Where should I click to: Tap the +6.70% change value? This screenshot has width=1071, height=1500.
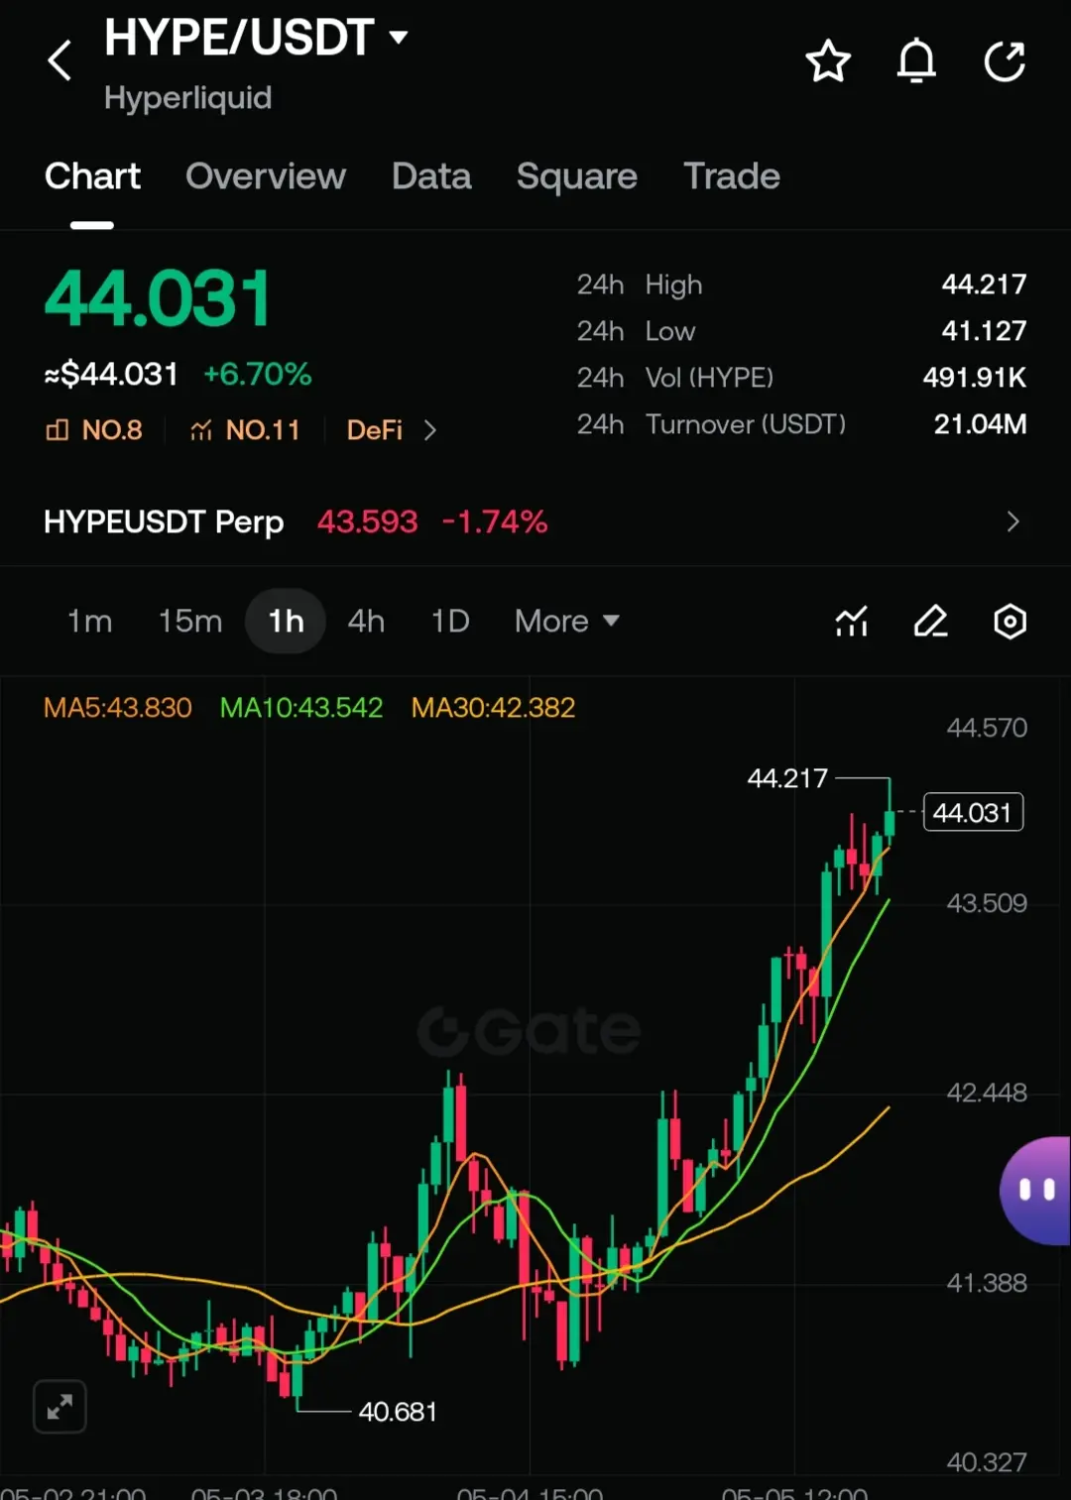[258, 375]
